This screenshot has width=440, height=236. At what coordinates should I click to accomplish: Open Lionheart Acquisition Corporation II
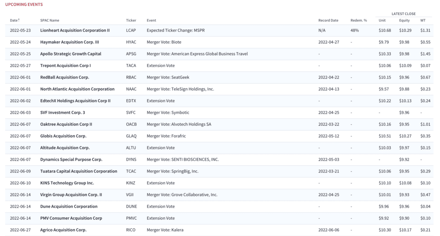(75, 30)
